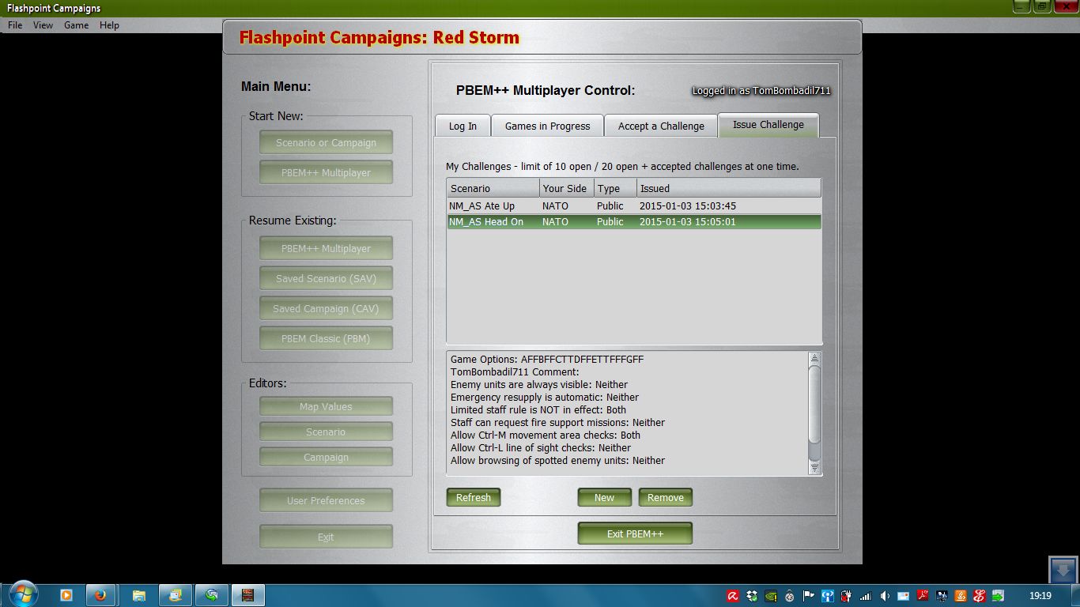Screen dimensions: 1080x607
Task: Click the Java tray icon
Action: point(961,596)
